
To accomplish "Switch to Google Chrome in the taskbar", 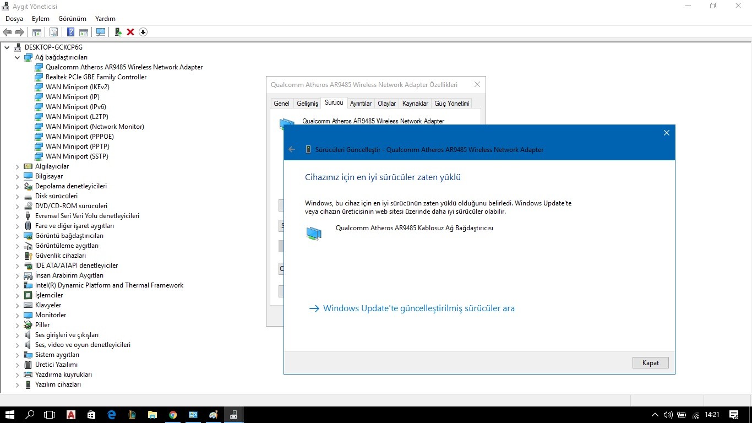I will [173, 415].
